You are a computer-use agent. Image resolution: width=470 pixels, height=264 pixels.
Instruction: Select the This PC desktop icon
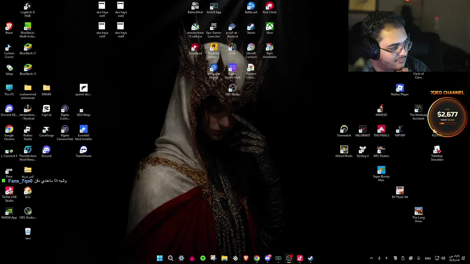(x=9, y=90)
